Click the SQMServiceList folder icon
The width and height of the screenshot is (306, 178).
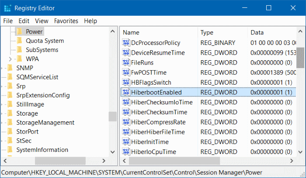click(10, 77)
